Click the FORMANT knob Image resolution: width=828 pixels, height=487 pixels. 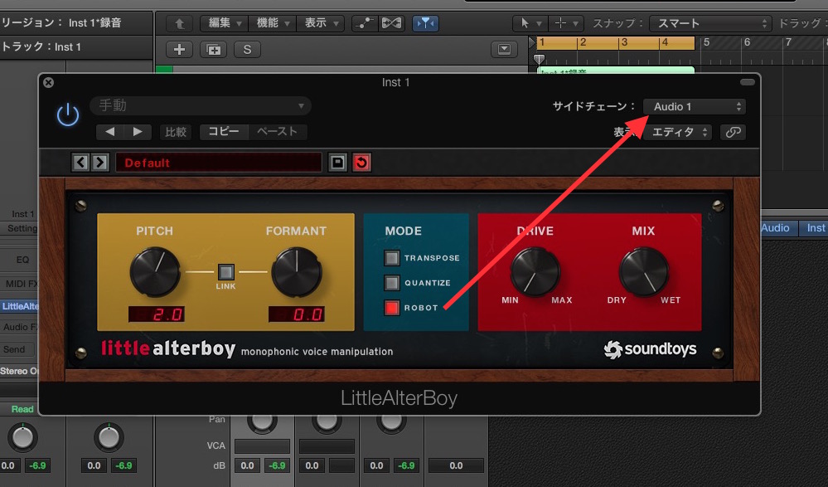pyautogui.click(x=296, y=272)
